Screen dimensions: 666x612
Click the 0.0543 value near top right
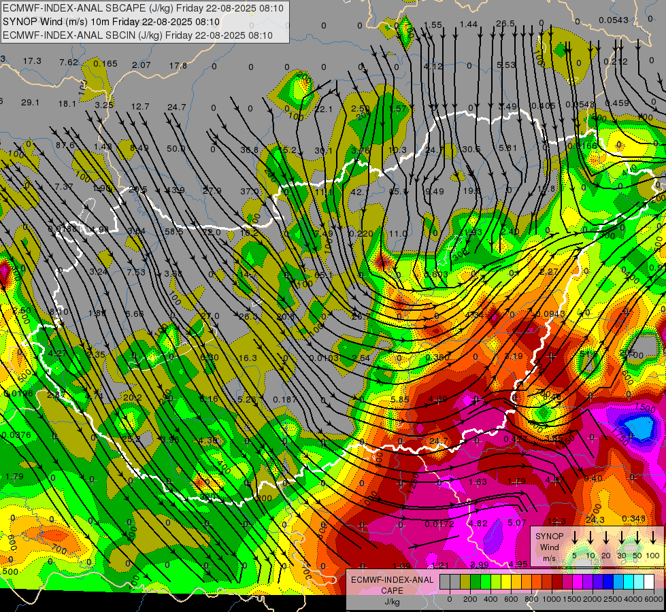pos(614,20)
